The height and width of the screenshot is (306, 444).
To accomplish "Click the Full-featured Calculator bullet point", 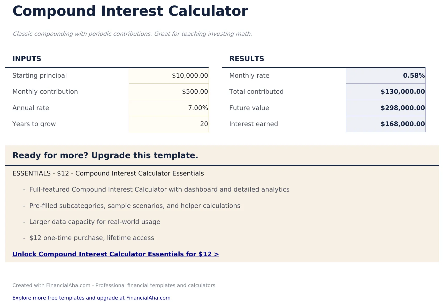I will (x=159, y=190).
